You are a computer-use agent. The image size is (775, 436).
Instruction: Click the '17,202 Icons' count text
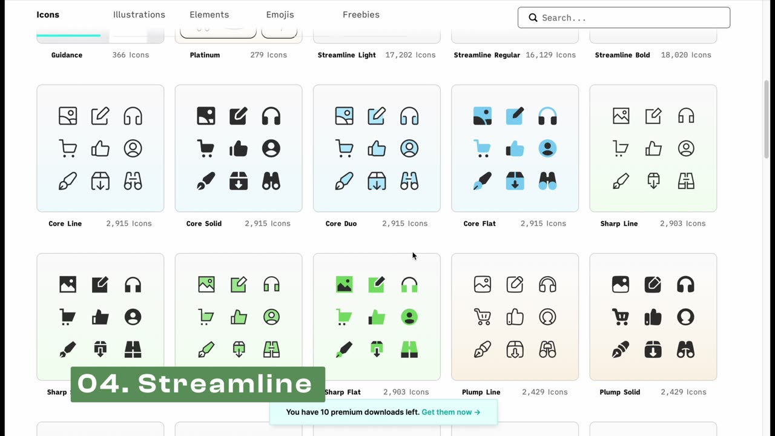(x=411, y=55)
